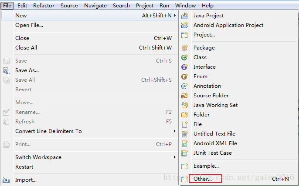Click the purple Interface icon
Viewport: 299px width, 186px height.
click(x=184, y=67)
